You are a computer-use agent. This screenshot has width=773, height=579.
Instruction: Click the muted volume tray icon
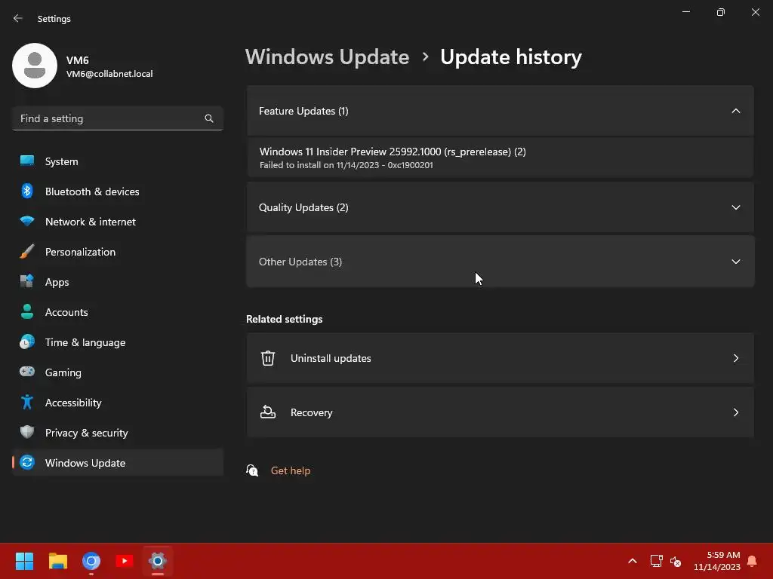676,561
